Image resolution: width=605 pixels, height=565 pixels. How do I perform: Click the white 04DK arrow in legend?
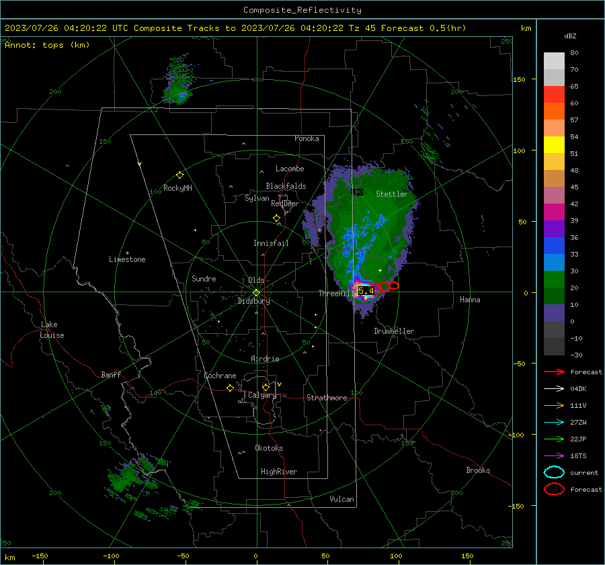coord(554,389)
